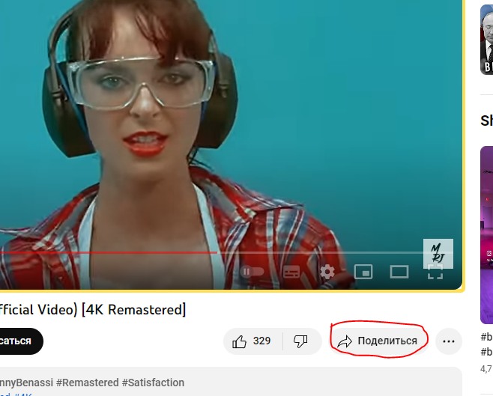
Task: Open the purple Shorts thumbnail
Action: [x=487, y=235]
